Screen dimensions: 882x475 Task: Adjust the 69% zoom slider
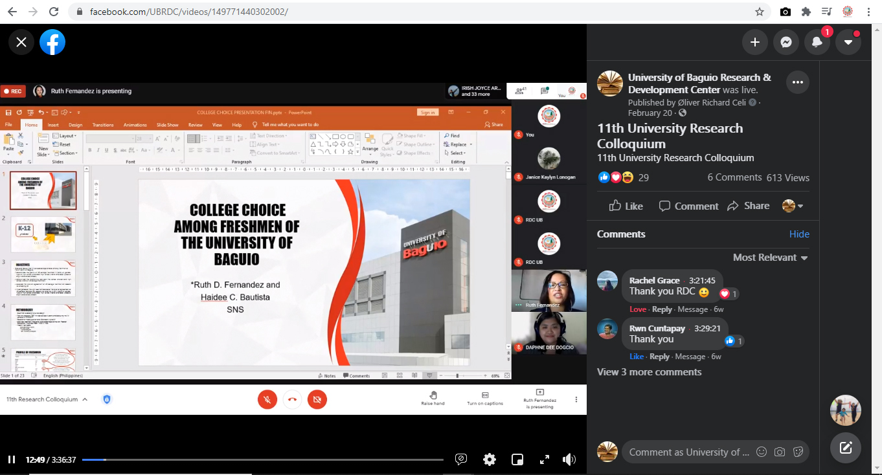click(x=457, y=375)
